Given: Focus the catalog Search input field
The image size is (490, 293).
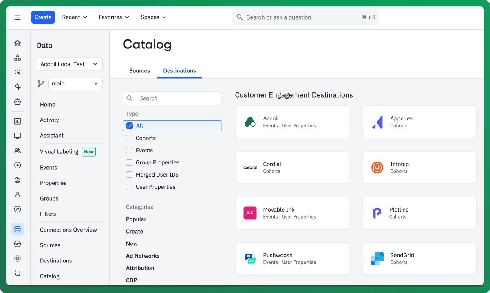Looking at the screenshot, I should pyautogui.click(x=172, y=98).
